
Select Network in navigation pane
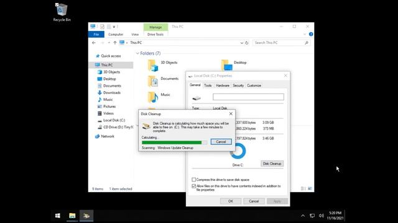click(x=108, y=136)
